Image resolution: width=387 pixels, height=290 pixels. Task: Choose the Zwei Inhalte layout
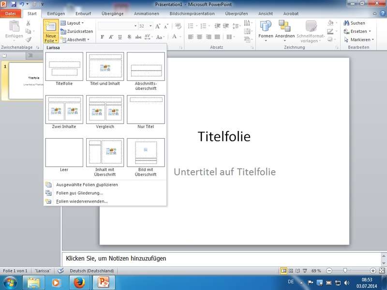[64, 110]
